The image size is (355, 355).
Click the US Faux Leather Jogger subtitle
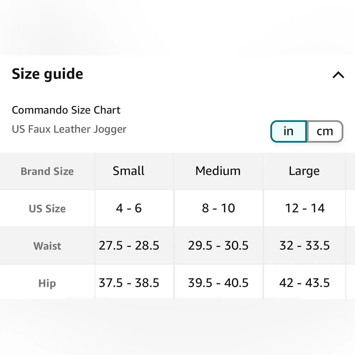tap(69, 129)
